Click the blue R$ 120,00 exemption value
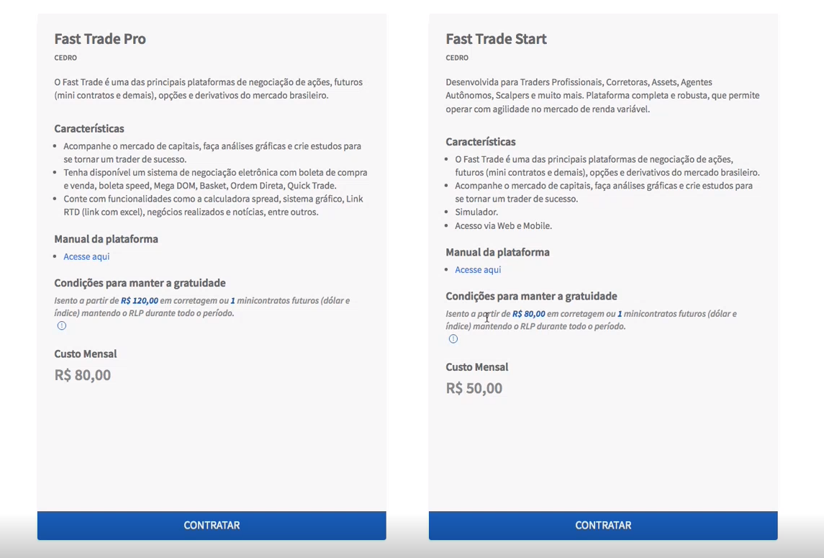Viewport: 824px width, 558px height. pyautogui.click(x=140, y=301)
